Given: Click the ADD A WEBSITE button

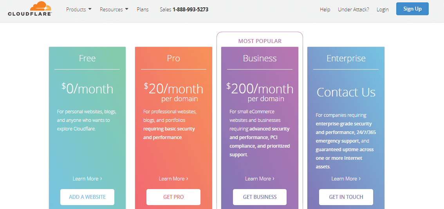Looking at the screenshot, I should pos(87,197).
